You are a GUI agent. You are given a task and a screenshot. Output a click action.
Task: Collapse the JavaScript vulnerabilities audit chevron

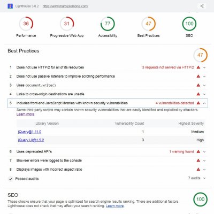(x=204, y=103)
